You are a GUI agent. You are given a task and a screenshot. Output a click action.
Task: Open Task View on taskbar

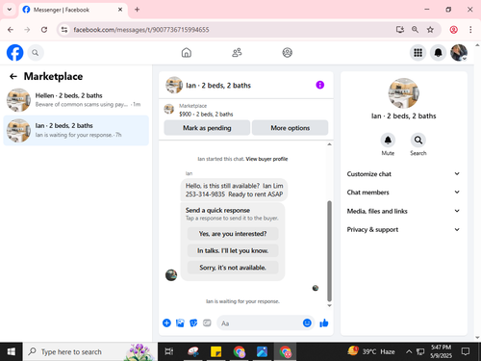click(169, 351)
